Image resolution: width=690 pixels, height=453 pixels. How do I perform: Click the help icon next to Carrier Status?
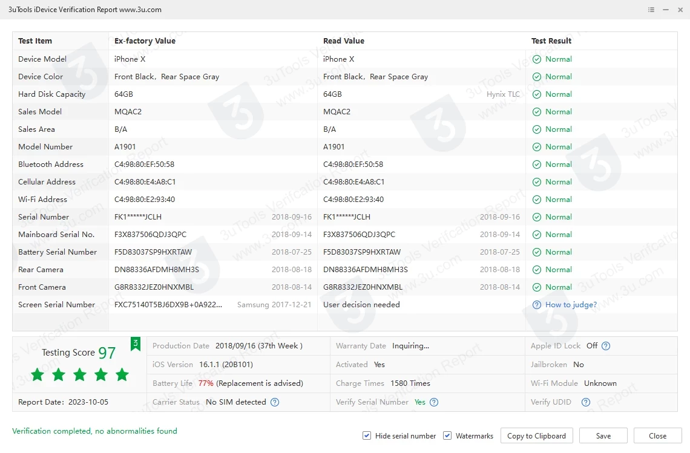click(275, 402)
